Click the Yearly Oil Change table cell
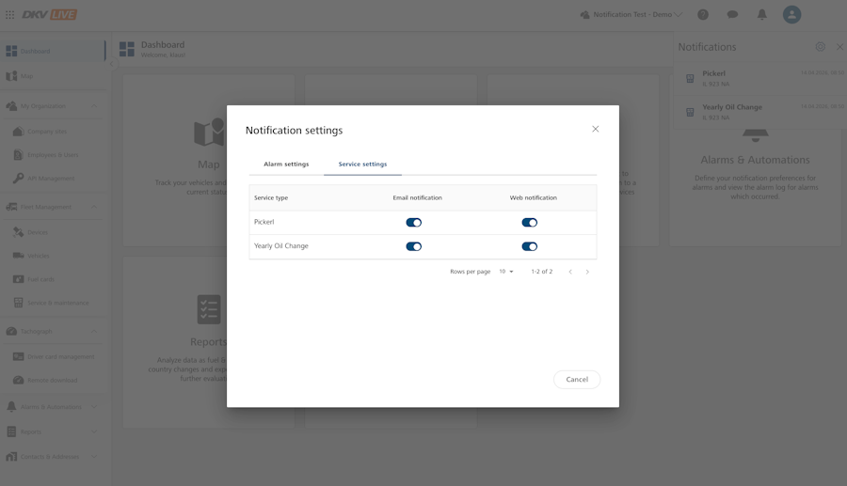The width and height of the screenshot is (847, 486). (281, 246)
